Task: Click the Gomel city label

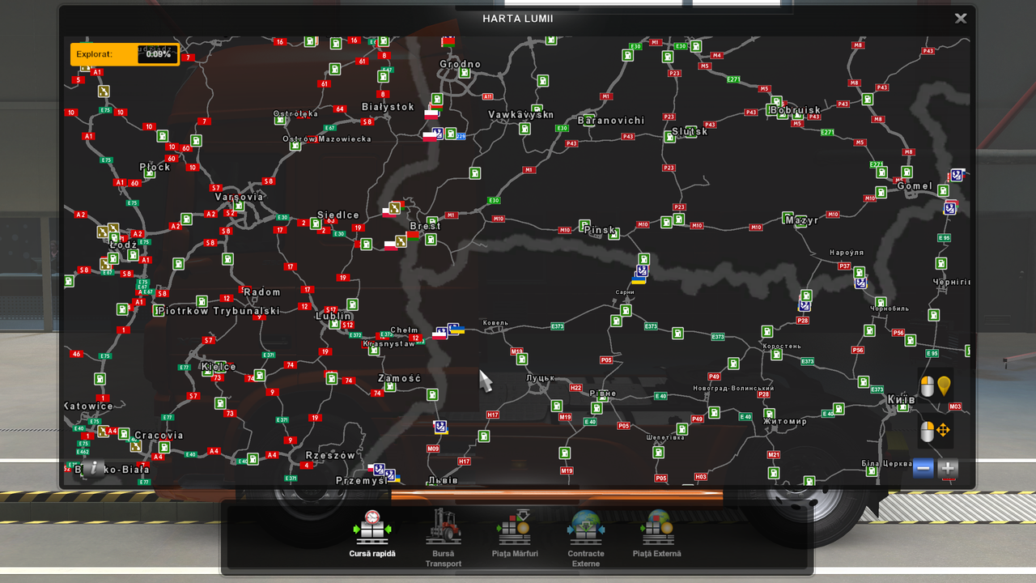Action: [915, 186]
